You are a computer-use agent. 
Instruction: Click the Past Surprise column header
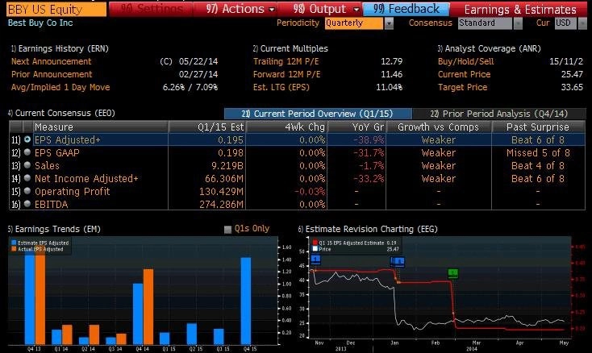pos(539,127)
